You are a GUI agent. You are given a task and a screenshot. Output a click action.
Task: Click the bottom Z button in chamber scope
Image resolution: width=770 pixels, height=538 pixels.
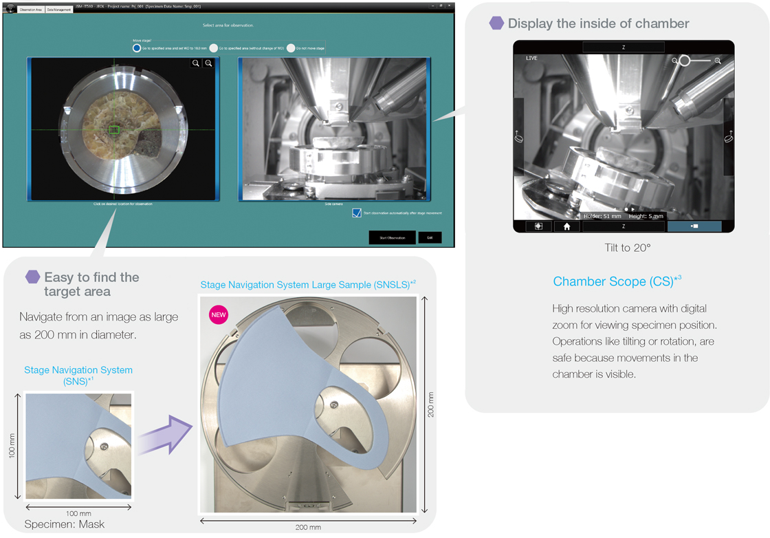624,226
